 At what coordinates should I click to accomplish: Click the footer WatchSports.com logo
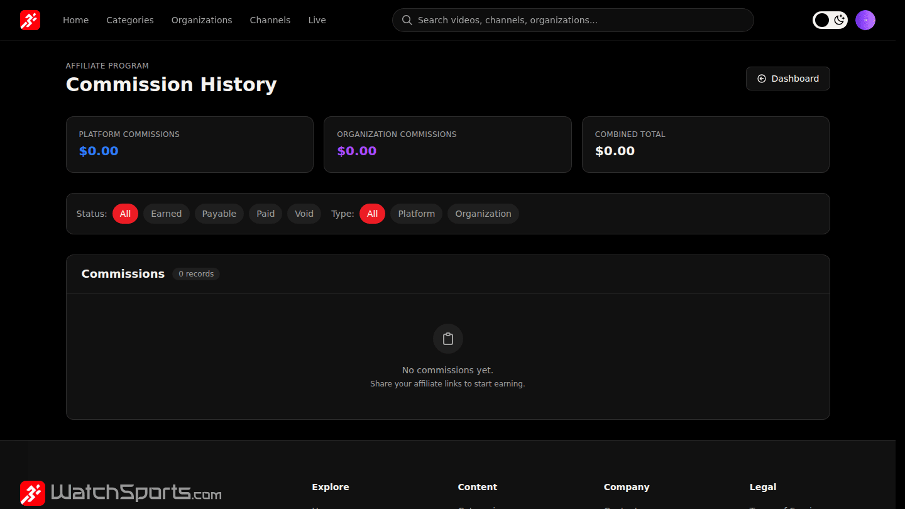(121, 493)
